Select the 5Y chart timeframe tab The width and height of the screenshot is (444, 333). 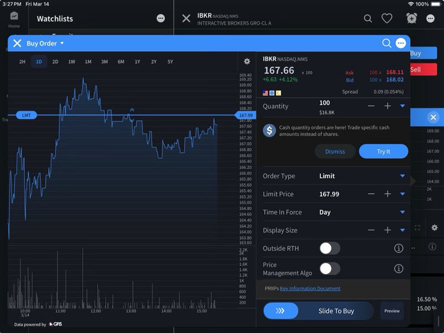(x=170, y=62)
